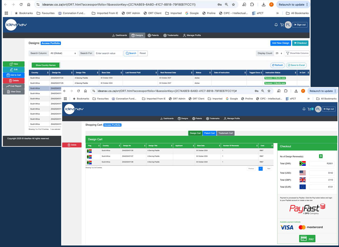Click the notification bell in back window

(276, 25)
